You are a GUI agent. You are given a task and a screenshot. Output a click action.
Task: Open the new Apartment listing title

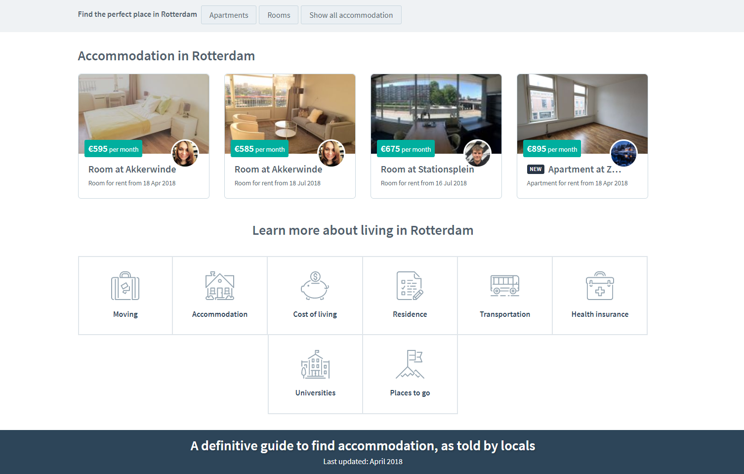pos(584,170)
